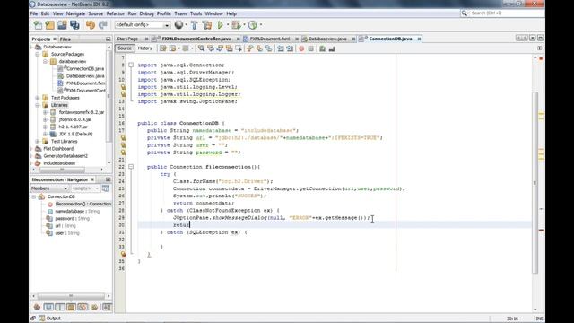The height and width of the screenshot is (323, 574).
Task: Toggle Show Inner Classes filter in Navigator
Action: 83,307
